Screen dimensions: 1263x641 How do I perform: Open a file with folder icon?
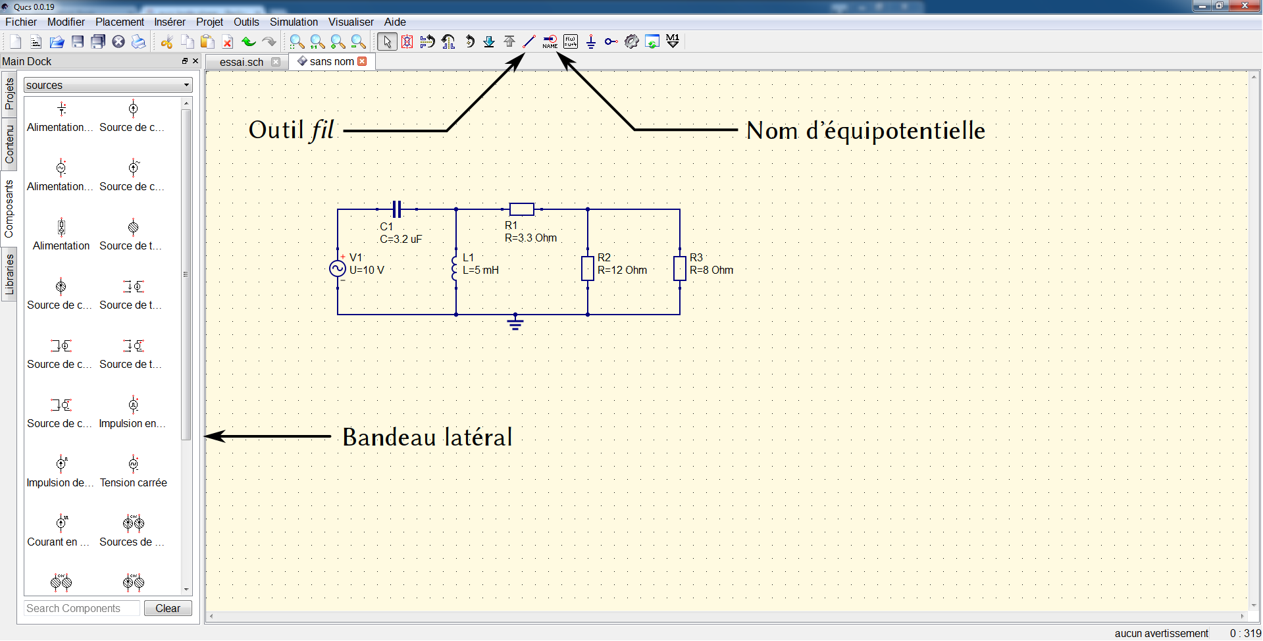click(x=57, y=42)
